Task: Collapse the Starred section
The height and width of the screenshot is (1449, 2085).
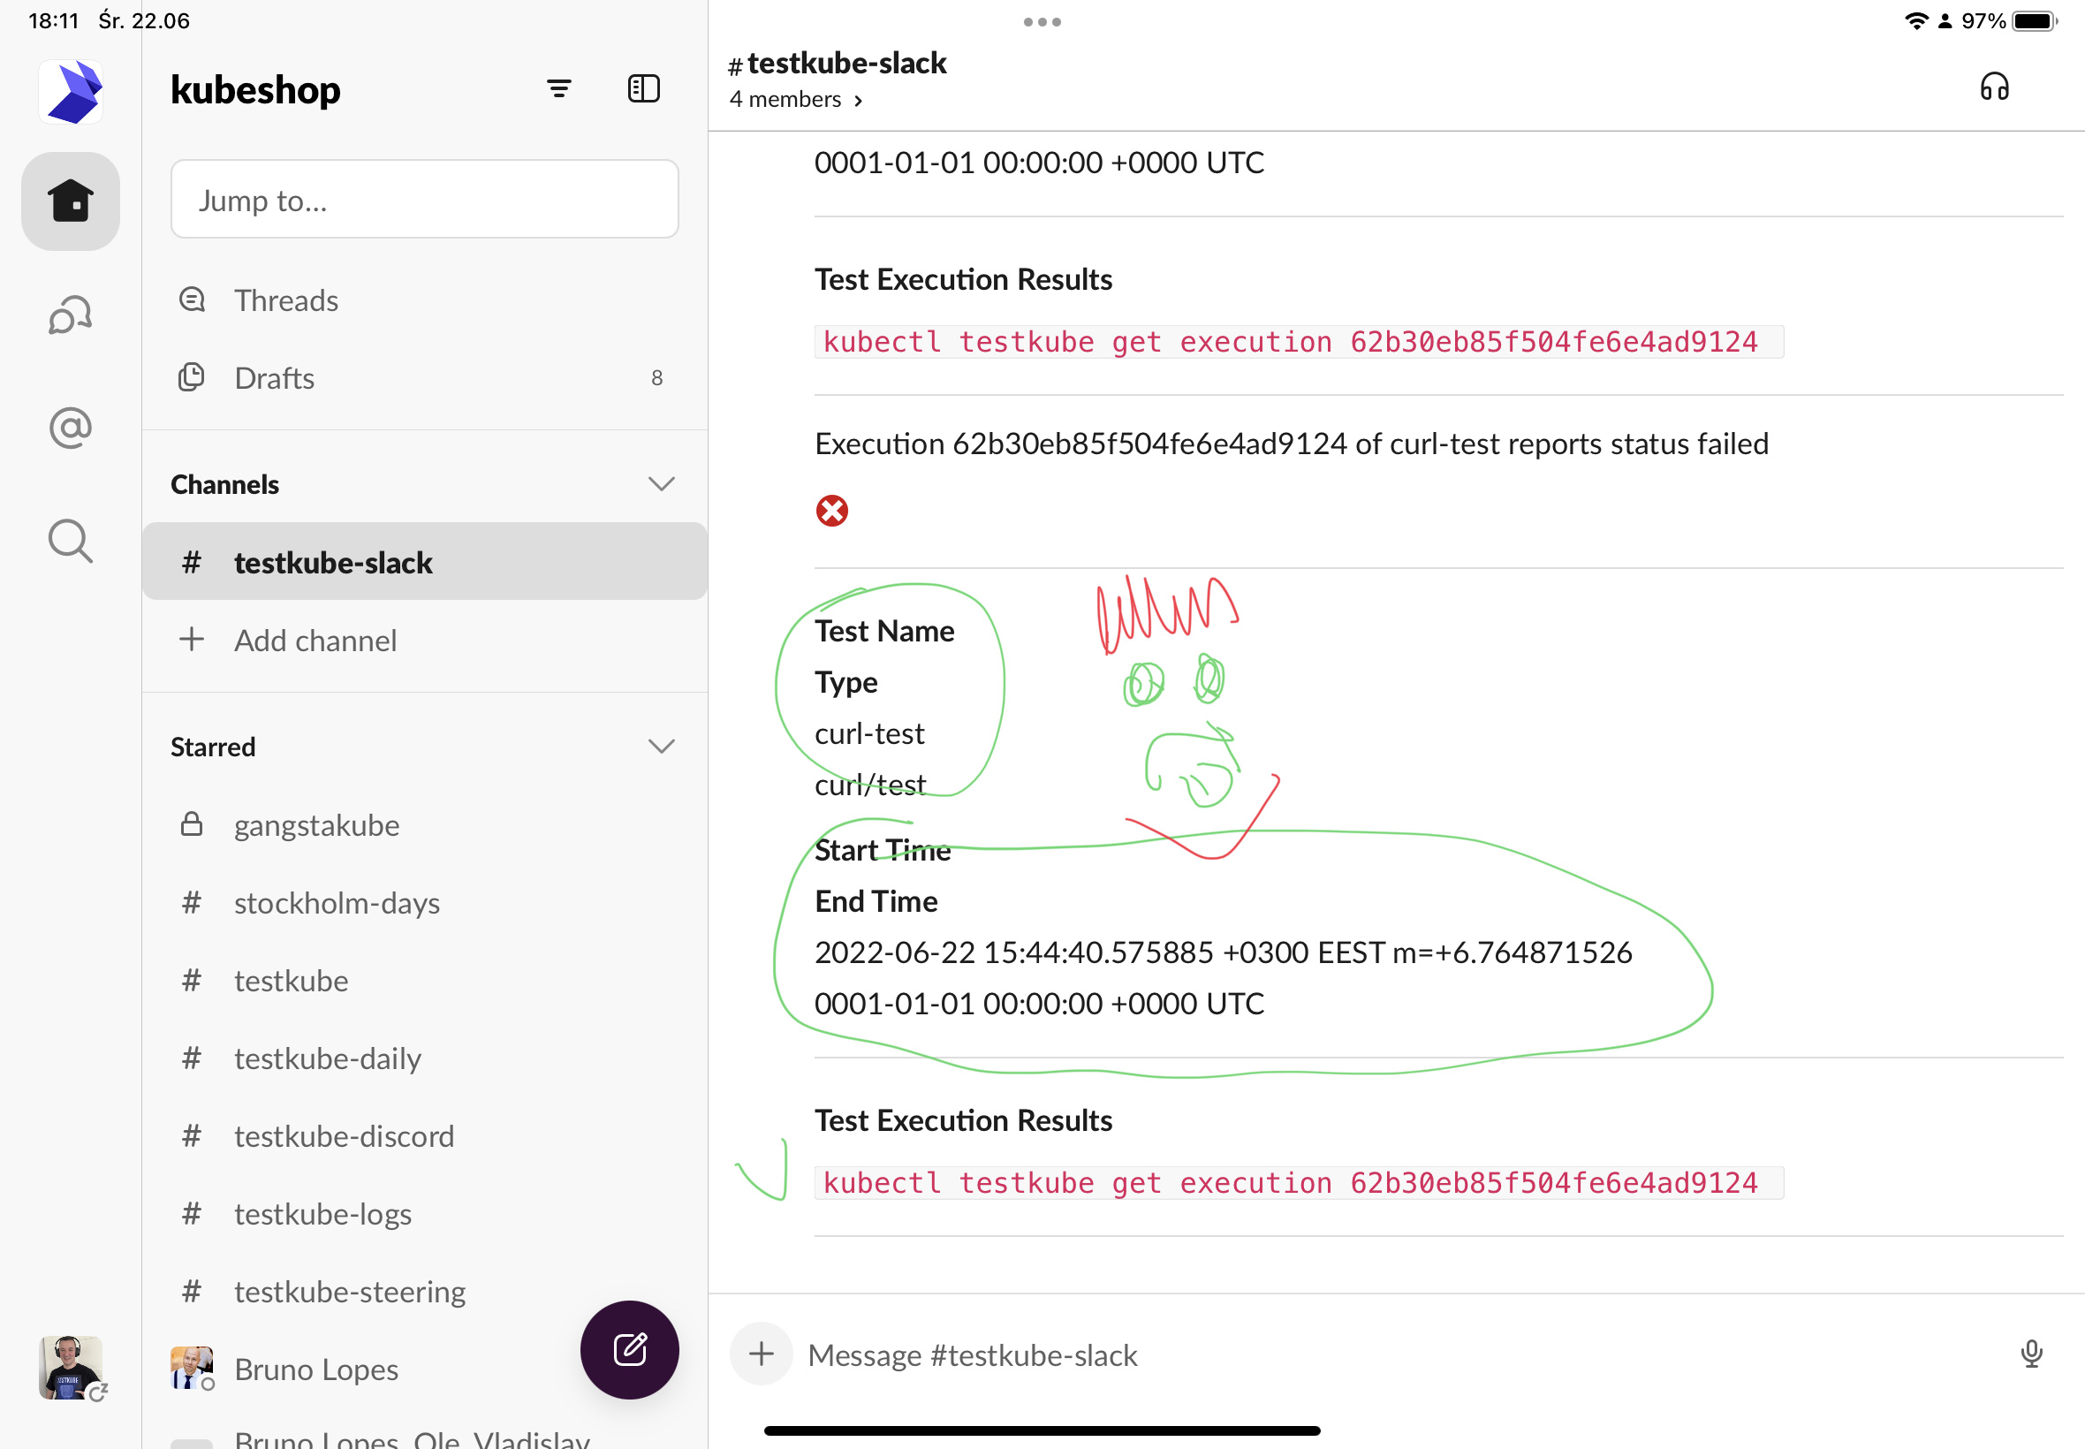Action: click(x=661, y=747)
